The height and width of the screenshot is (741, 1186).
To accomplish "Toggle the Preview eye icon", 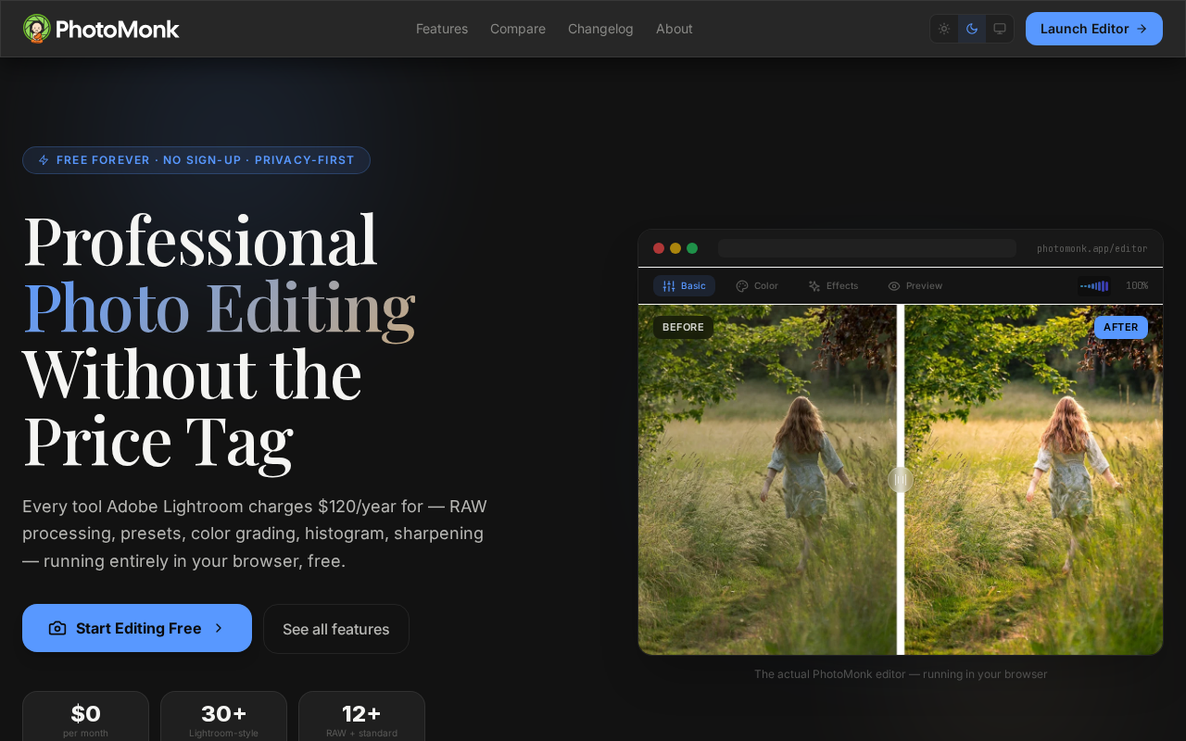I will 894,285.
